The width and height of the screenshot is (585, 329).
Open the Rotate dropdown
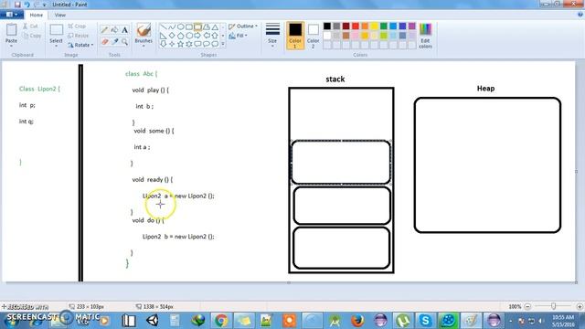click(x=81, y=45)
